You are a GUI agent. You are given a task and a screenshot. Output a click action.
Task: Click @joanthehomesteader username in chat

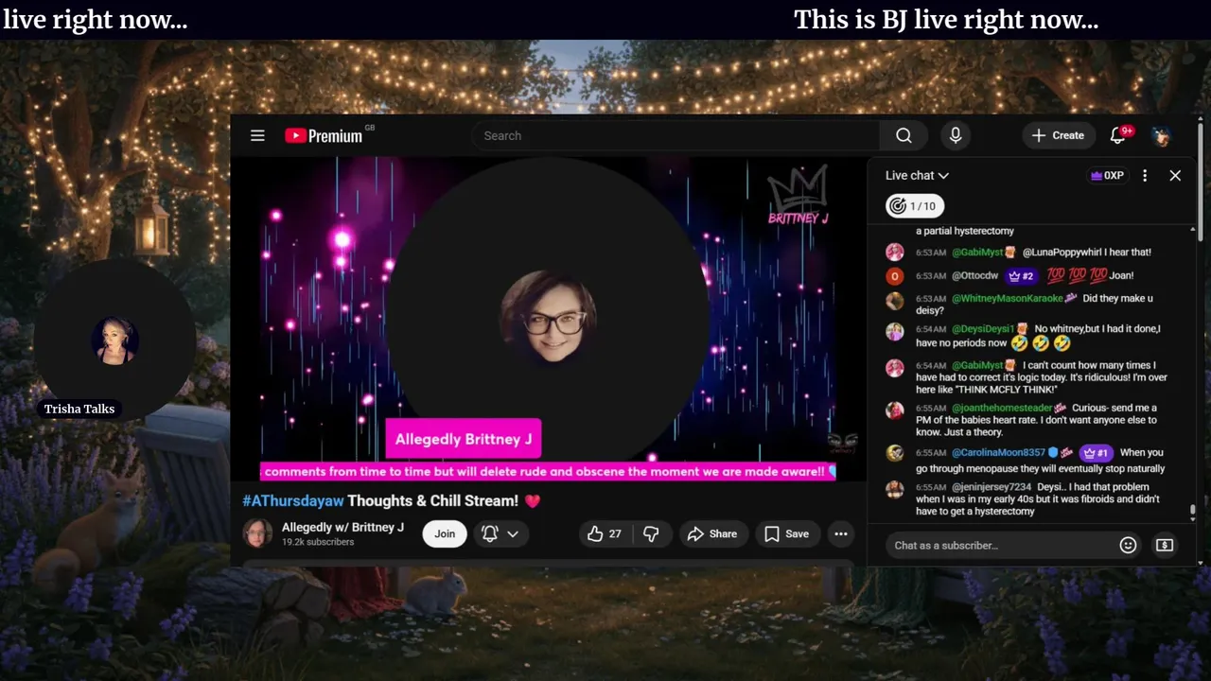coord(1001,408)
